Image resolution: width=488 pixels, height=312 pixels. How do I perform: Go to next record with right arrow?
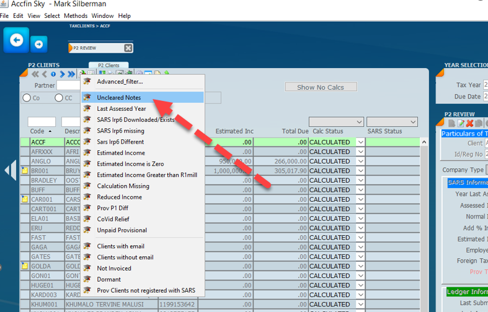pos(62,74)
